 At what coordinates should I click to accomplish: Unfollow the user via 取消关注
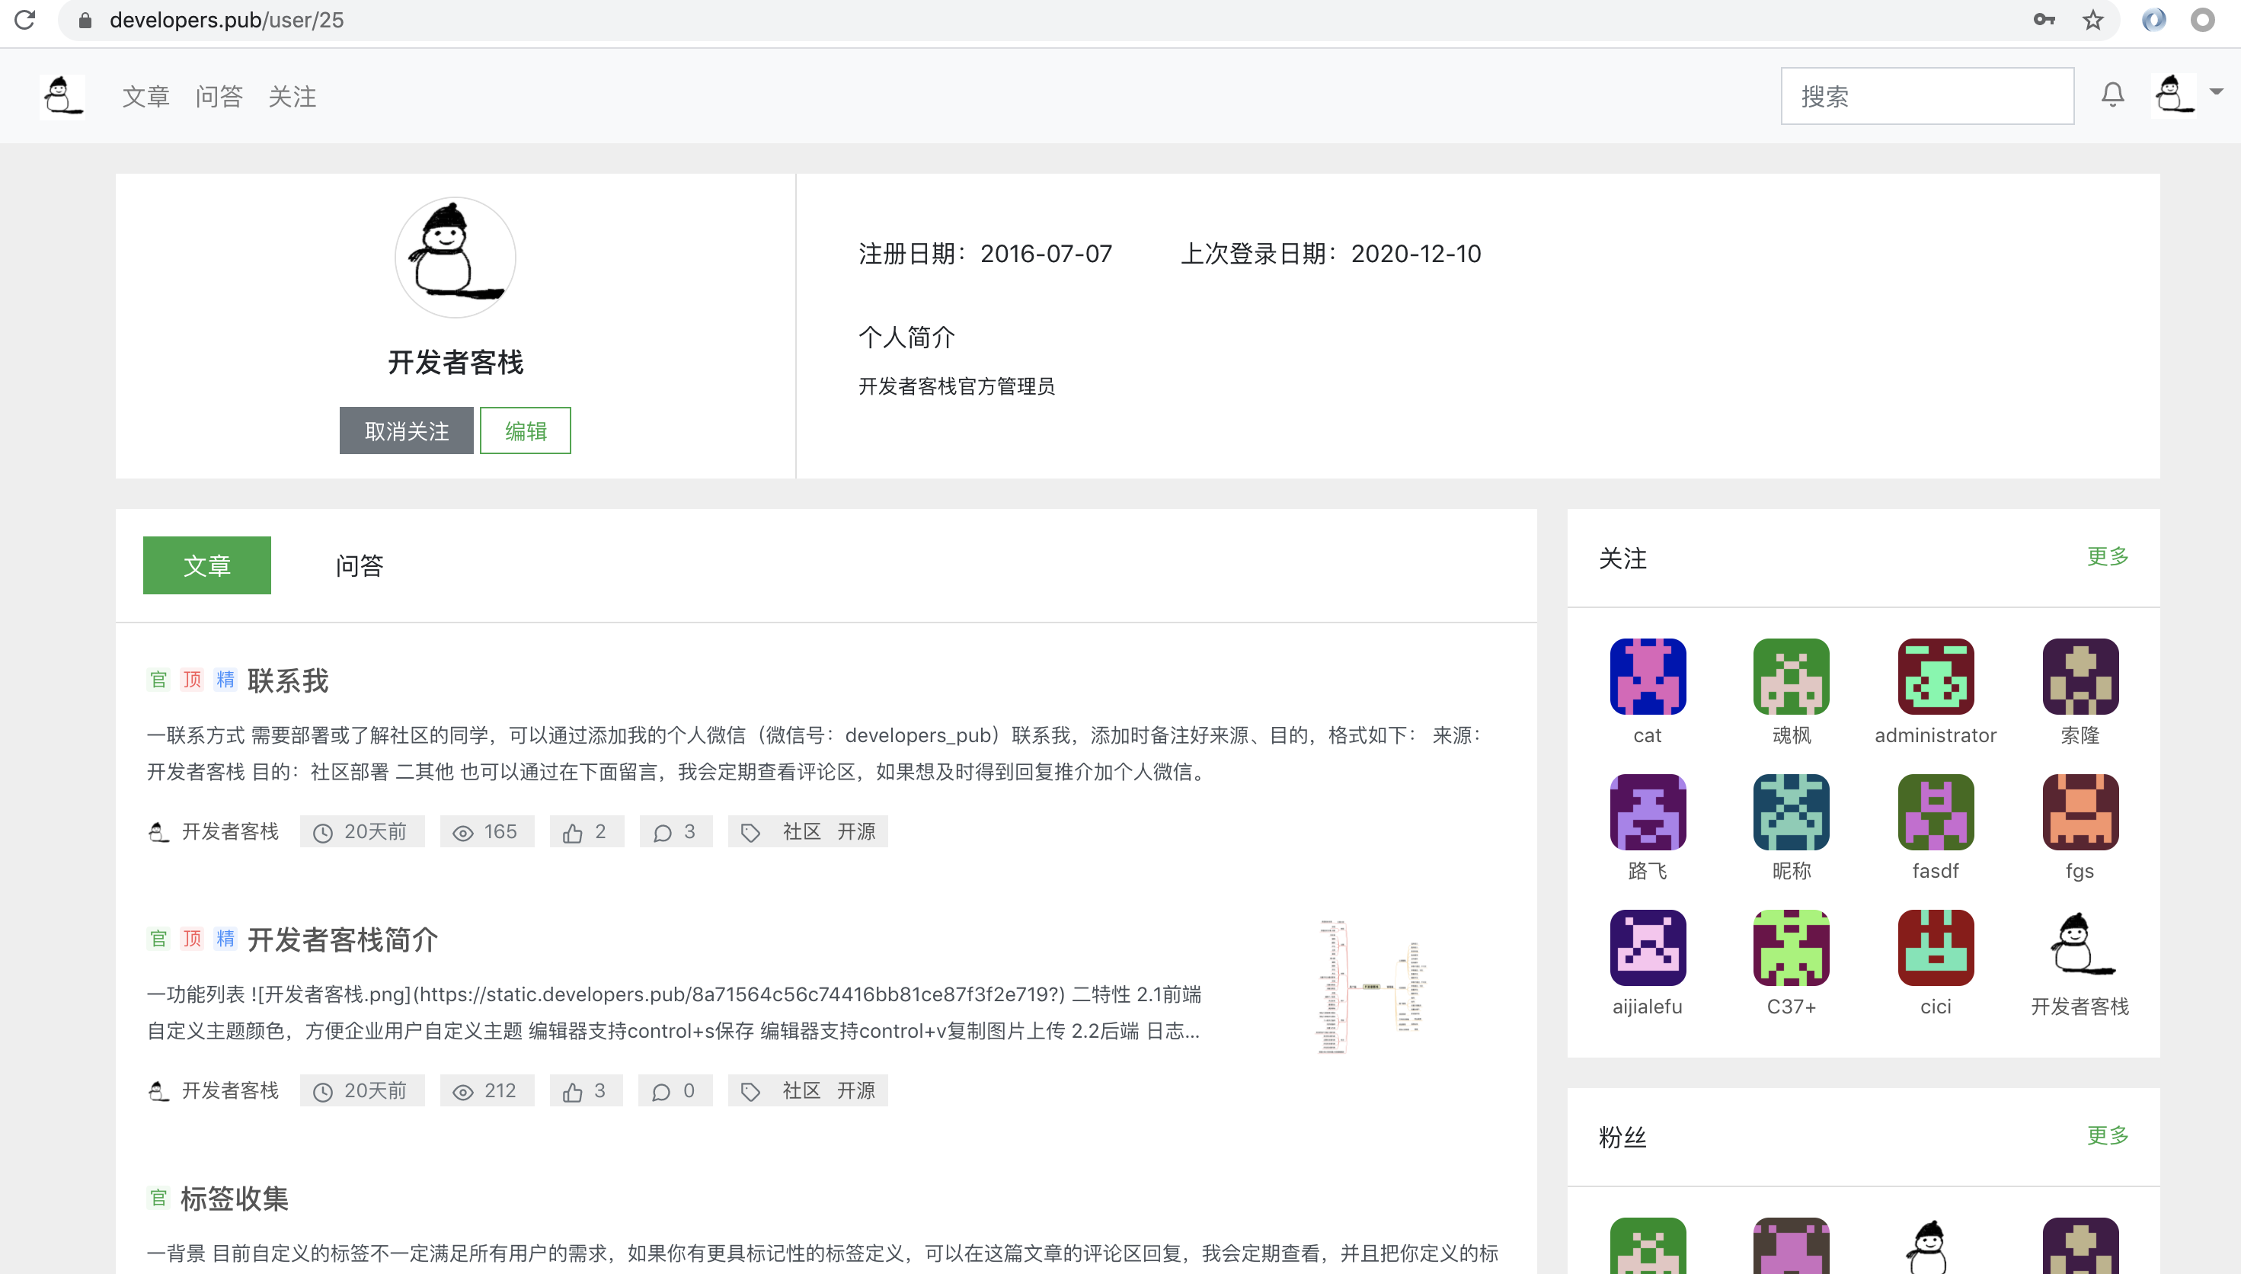(x=405, y=431)
